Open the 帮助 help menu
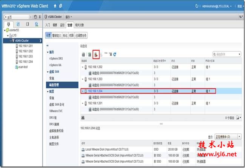The image size is (245, 168). [x=240, y=6]
